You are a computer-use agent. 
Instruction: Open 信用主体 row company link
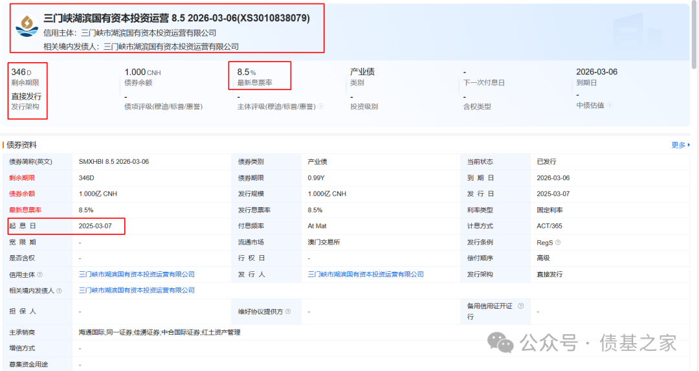click(x=137, y=275)
